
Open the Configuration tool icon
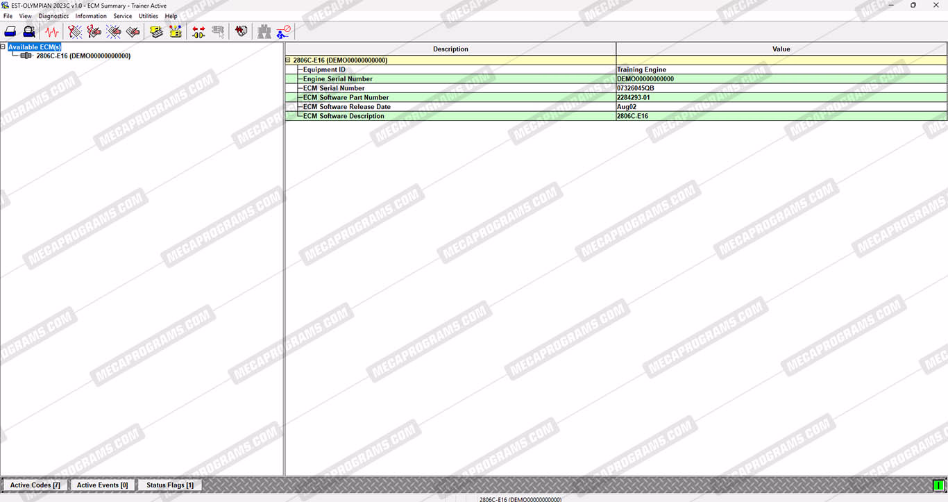176,32
